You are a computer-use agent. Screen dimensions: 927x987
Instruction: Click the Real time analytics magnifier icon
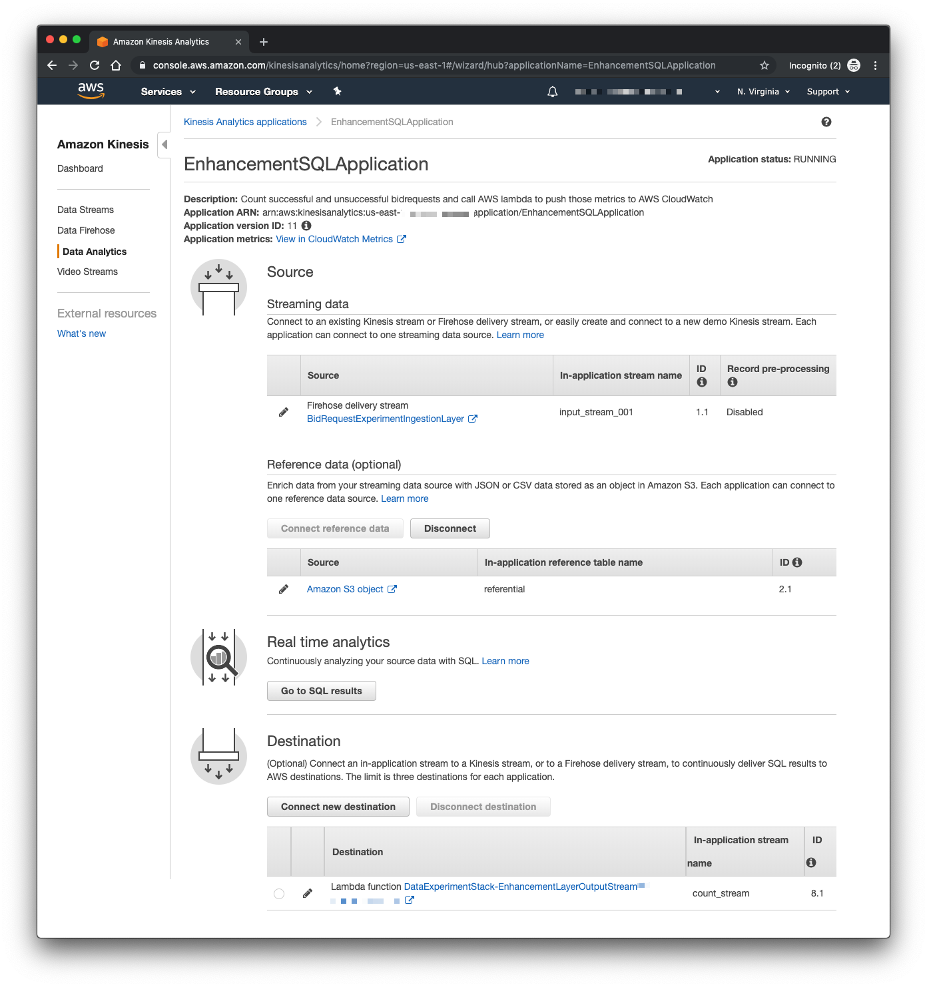coord(218,658)
